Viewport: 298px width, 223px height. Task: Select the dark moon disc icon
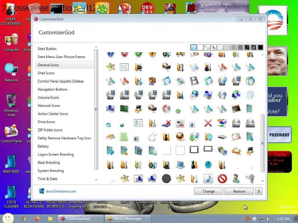pyautogui.click(x=166, y=179)
